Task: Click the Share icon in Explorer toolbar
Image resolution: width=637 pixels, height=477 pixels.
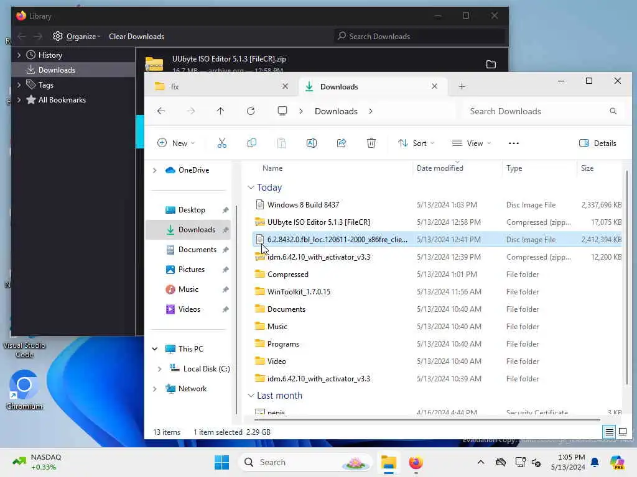Action: (342, 143)
